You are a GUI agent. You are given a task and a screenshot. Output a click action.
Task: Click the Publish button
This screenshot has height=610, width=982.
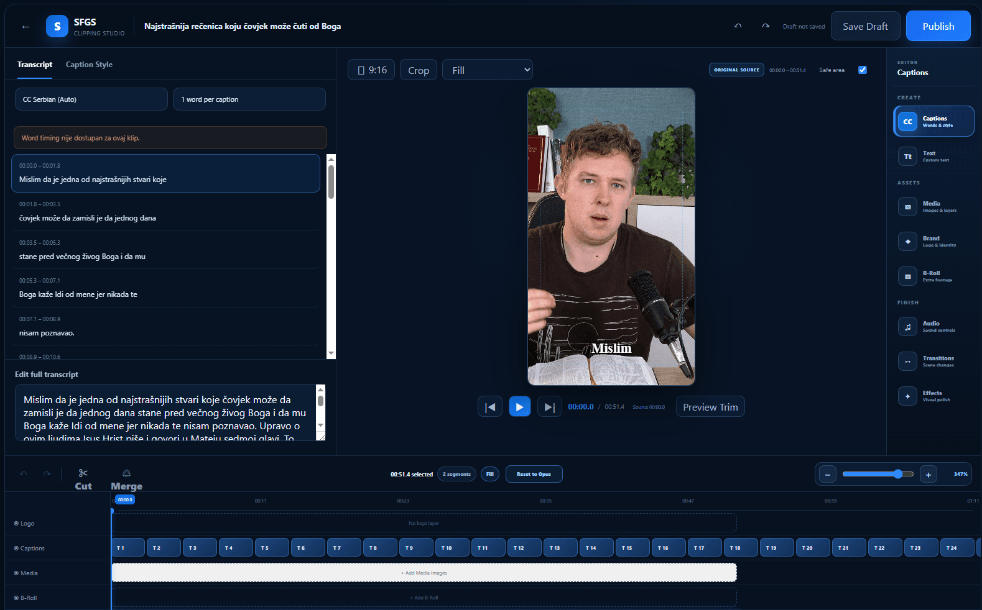[x=938, y=26]
